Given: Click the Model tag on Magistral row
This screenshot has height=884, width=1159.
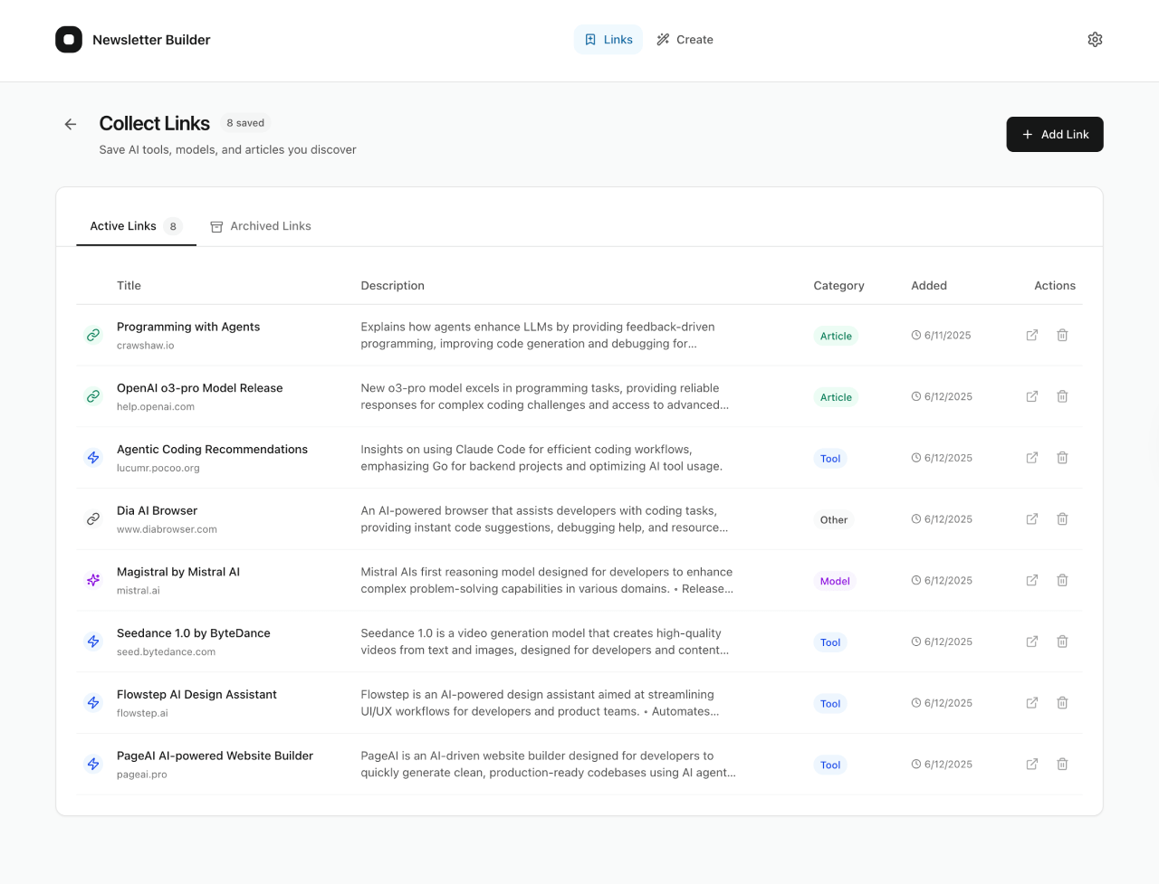Looking at the screenshot, I should pos(835,581).
